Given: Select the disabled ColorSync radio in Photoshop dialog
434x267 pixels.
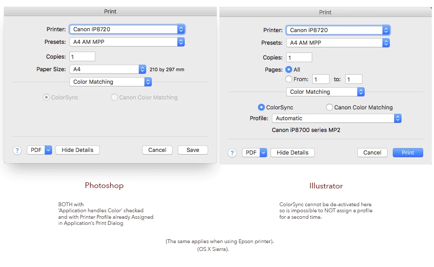Looking at the screenshot, I should tap(46, 97).
